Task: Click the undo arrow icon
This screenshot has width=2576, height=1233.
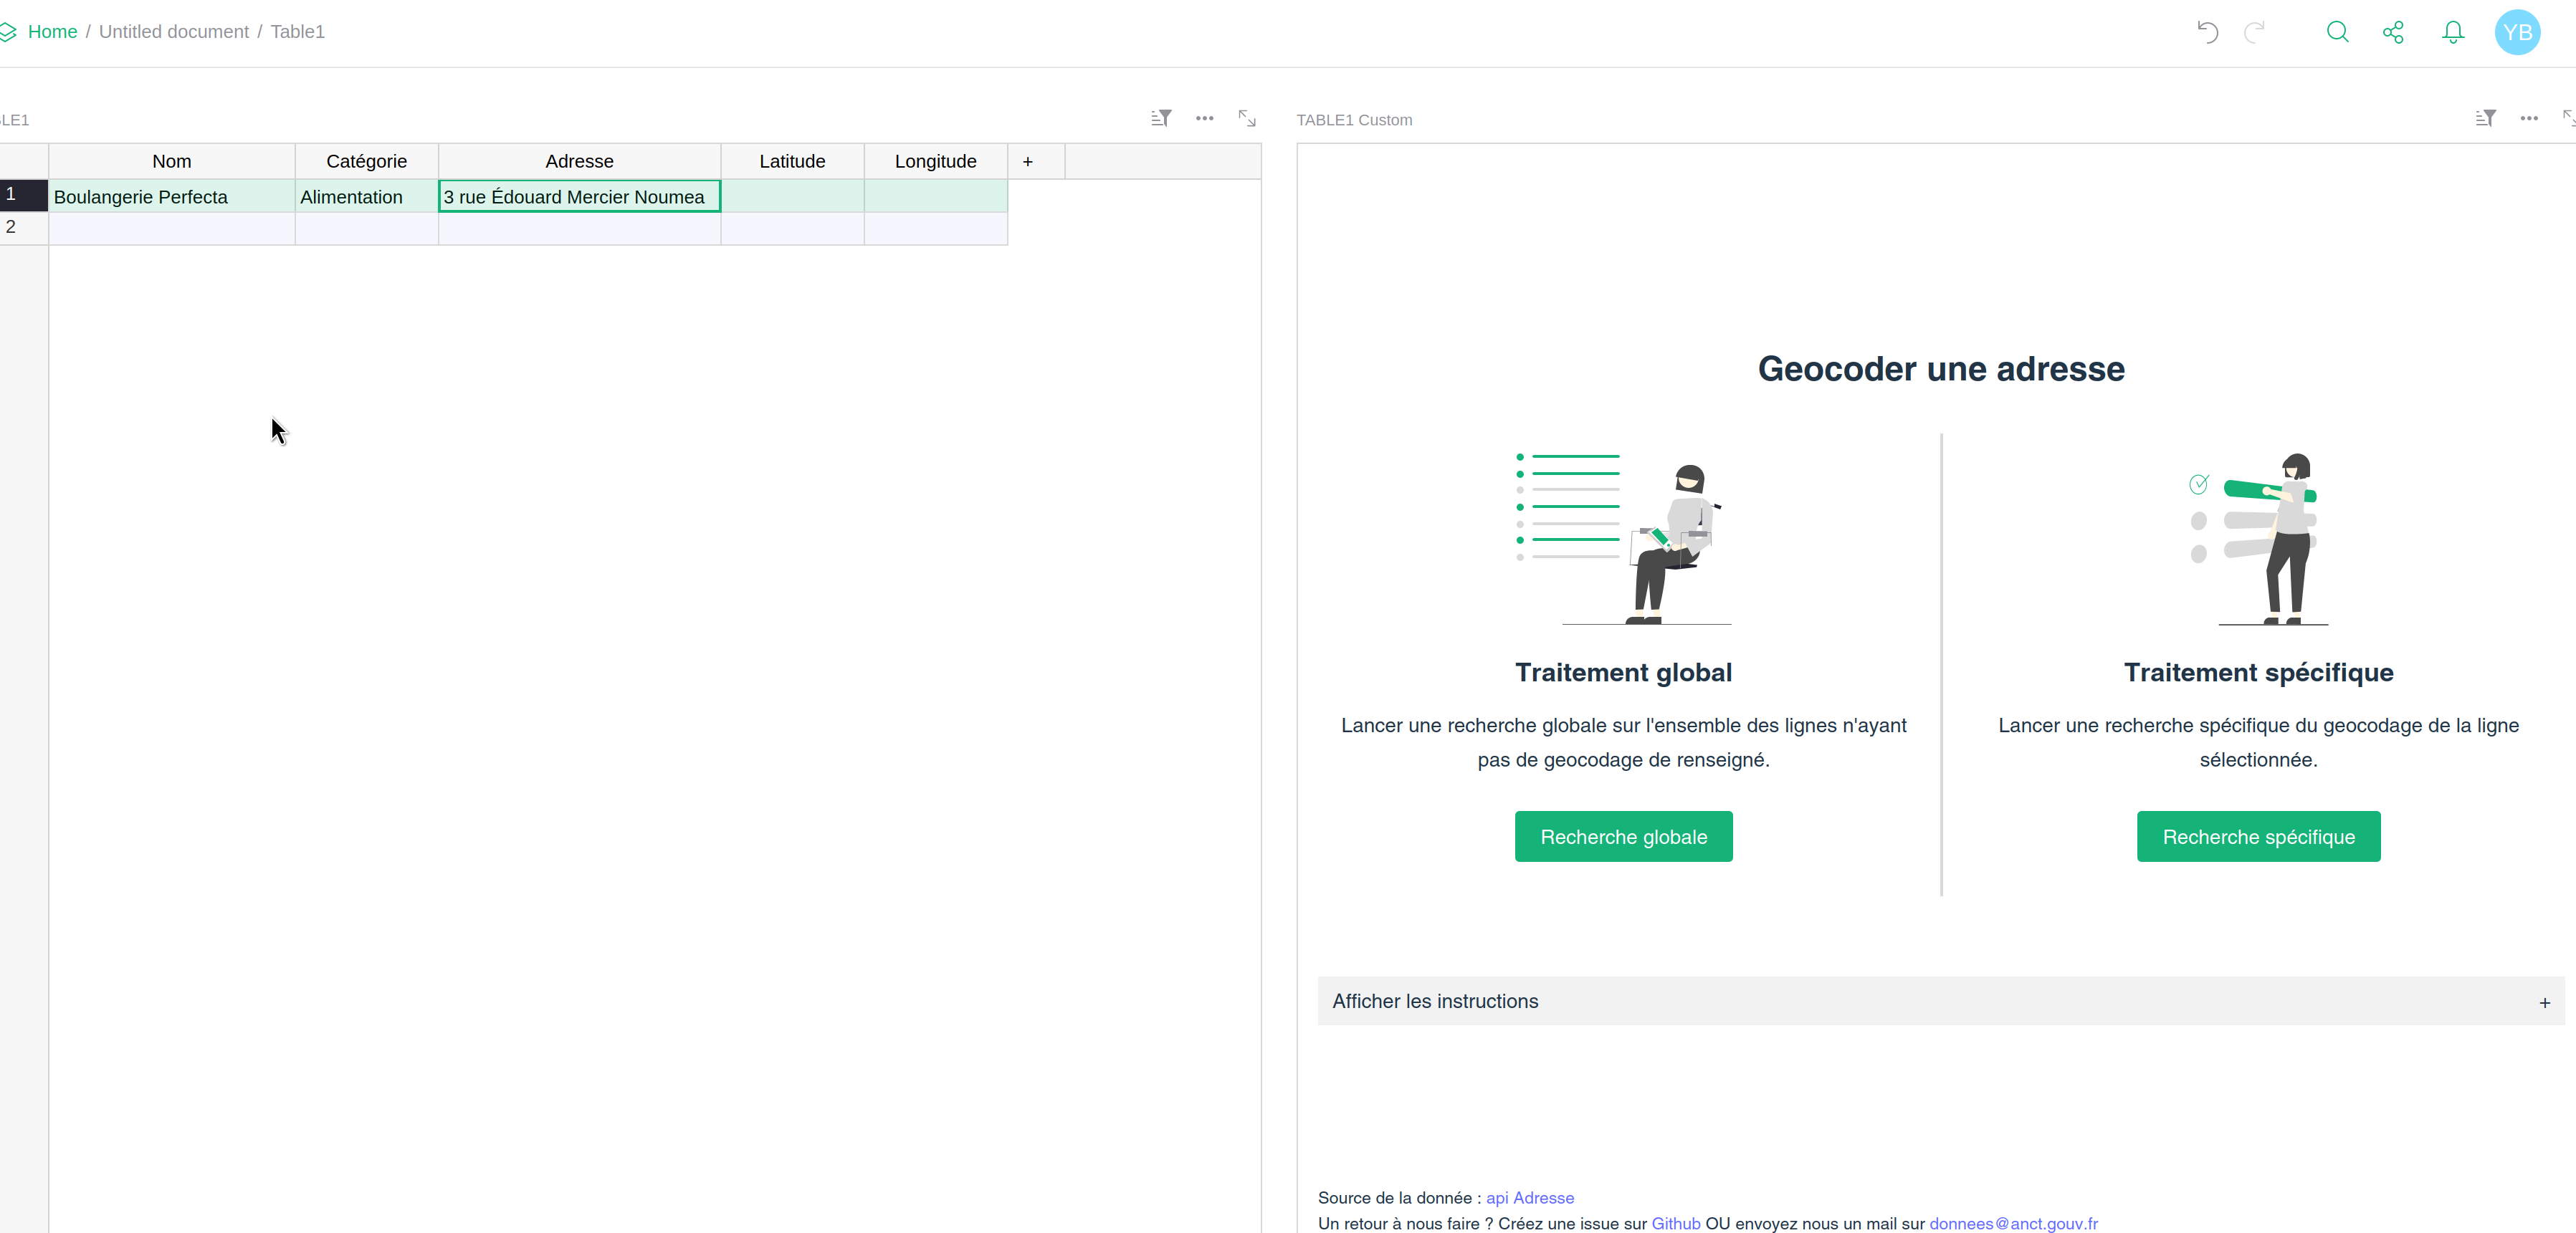Action: 2207,32
